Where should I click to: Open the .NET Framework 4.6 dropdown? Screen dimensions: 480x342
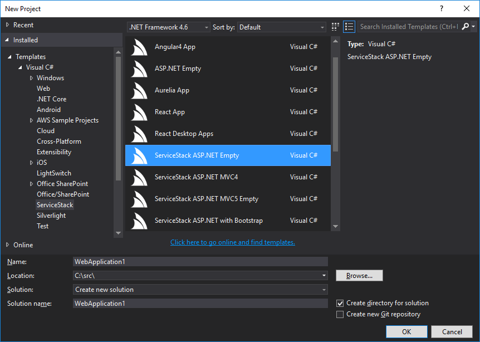point(169,27)
